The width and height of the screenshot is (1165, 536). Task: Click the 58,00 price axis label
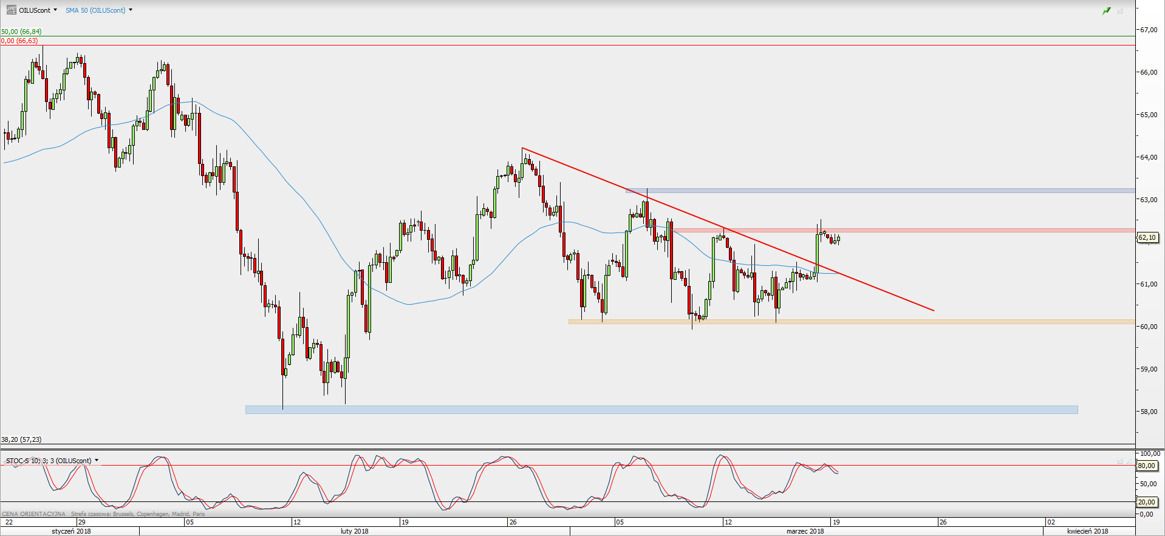tap(1149, 412)
